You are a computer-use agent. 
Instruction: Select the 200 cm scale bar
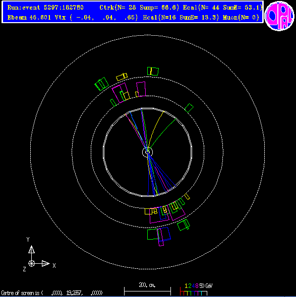point(147,289)
